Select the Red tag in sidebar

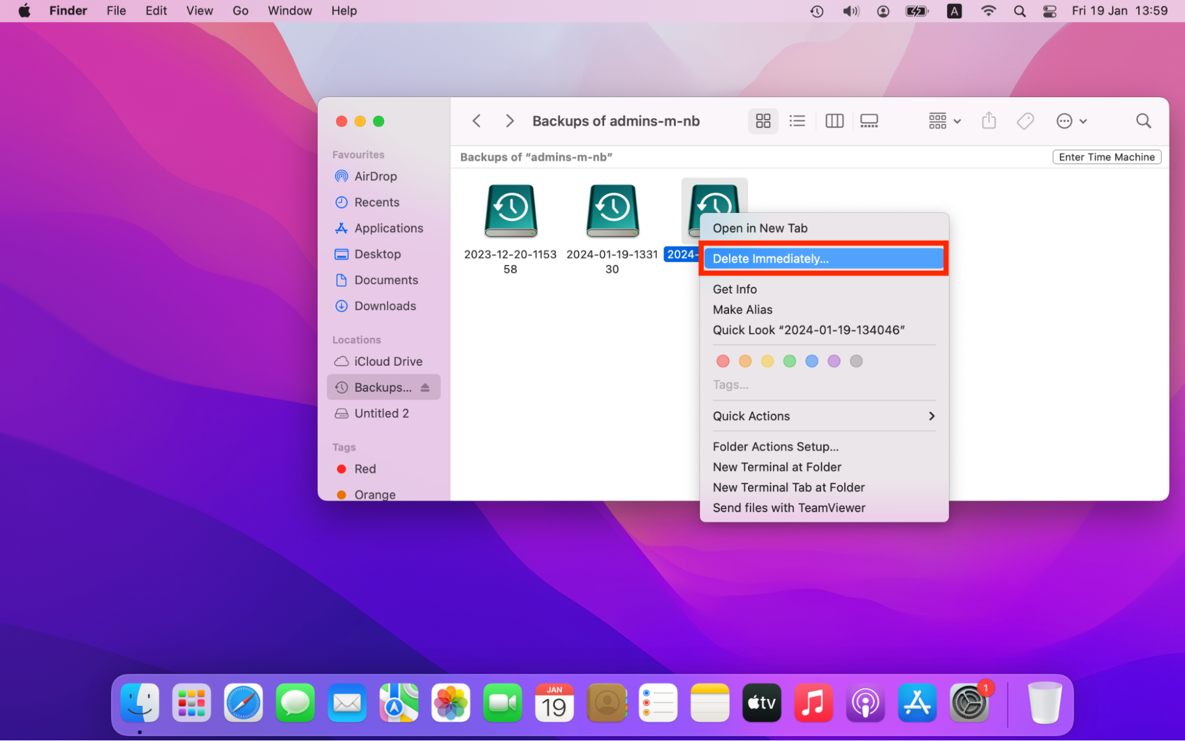[384, 469]
